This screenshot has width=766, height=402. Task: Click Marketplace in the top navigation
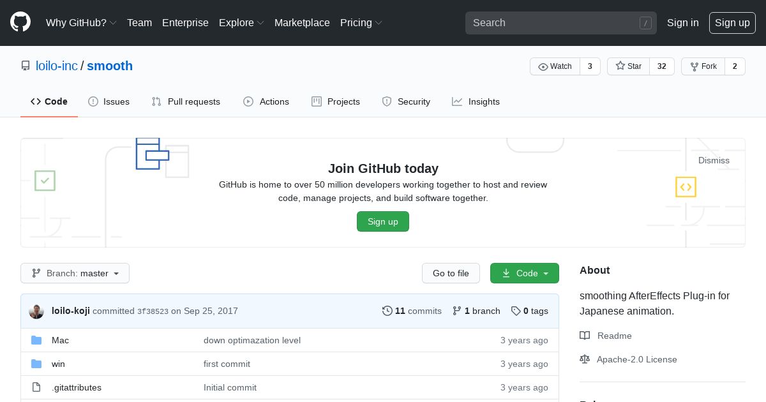(302, 22)
